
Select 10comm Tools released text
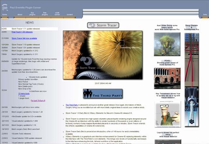[21, 134]
